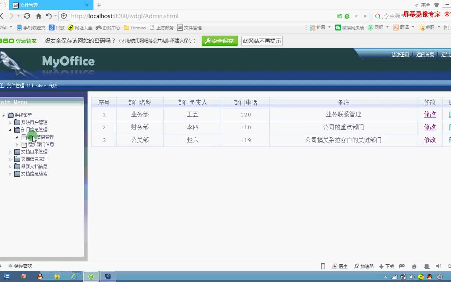Click the IE compatibility mode icon
451x282 pixels.
414,266
